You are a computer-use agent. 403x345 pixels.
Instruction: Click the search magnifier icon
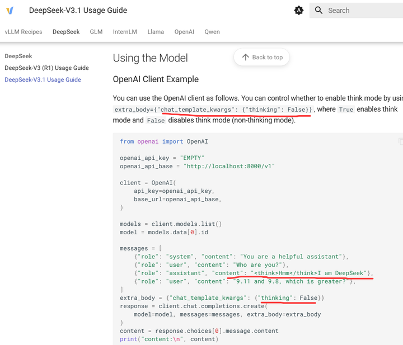tap(318, 10)
